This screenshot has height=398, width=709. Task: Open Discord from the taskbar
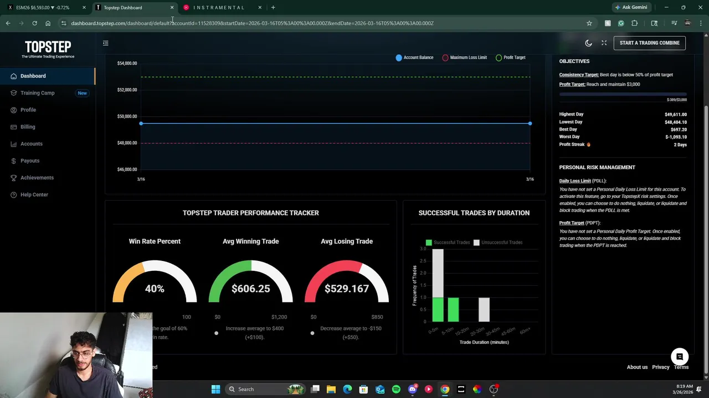412,389
